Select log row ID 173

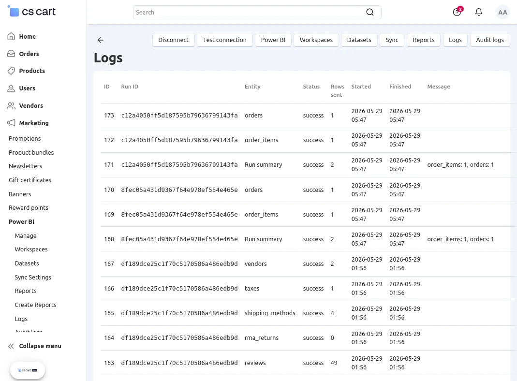(x=109, y=116)
